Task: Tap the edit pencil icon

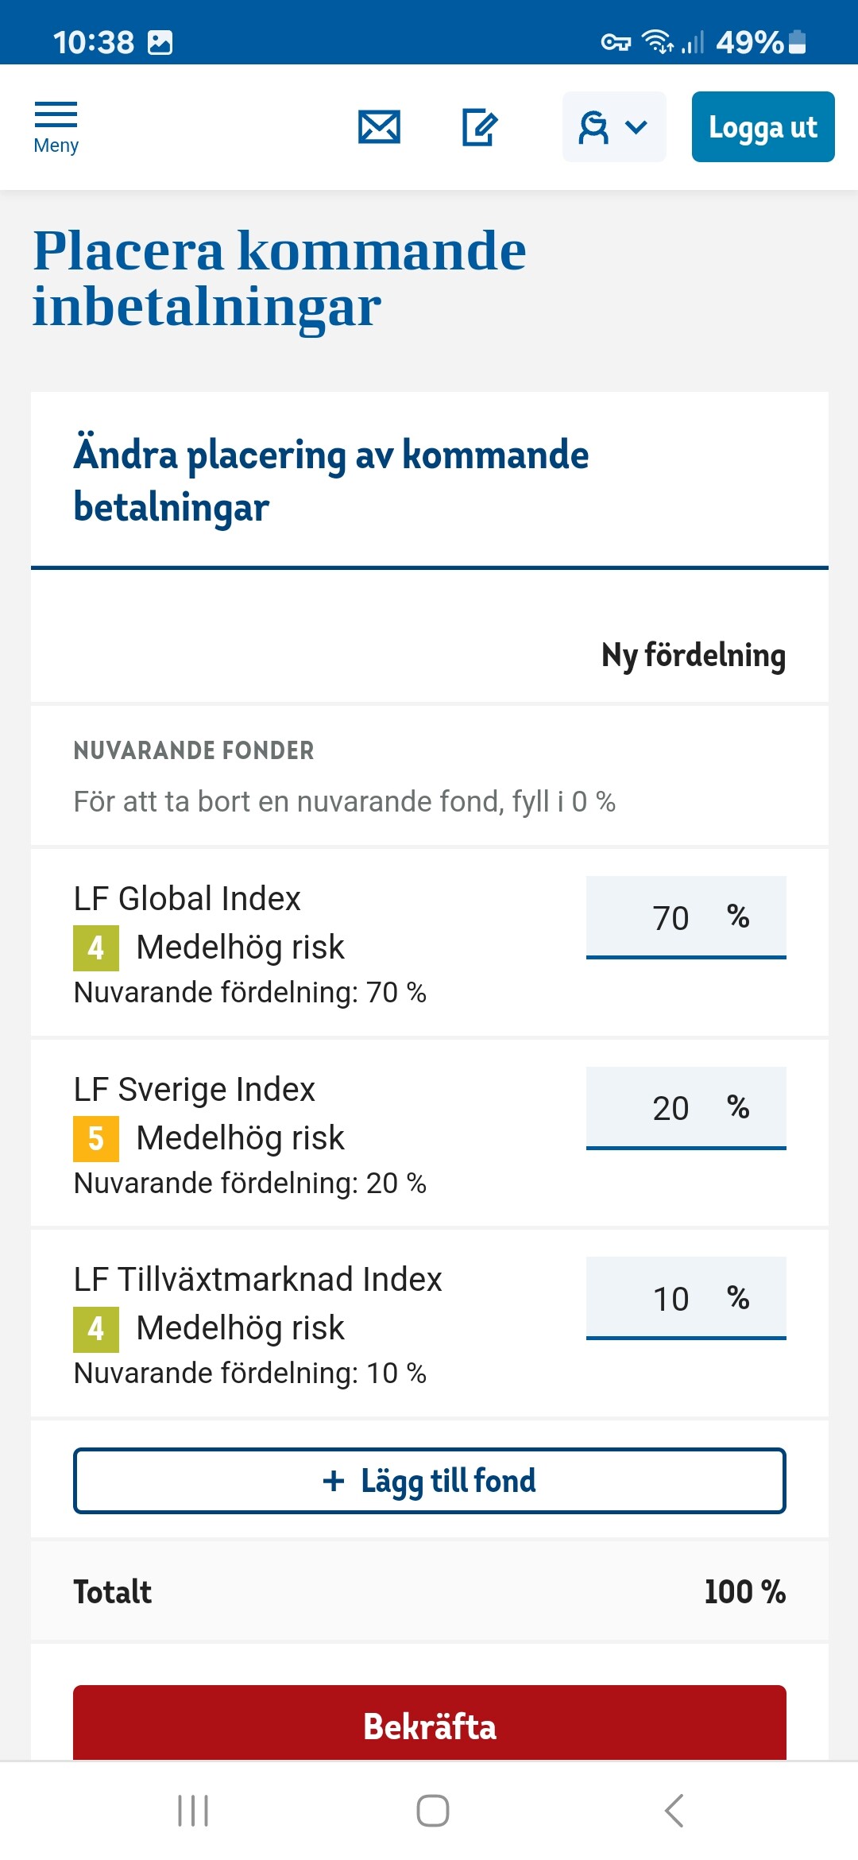Action: click(480, 127)
